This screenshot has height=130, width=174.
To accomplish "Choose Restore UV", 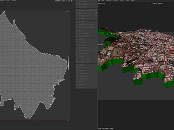I will 86,84.
